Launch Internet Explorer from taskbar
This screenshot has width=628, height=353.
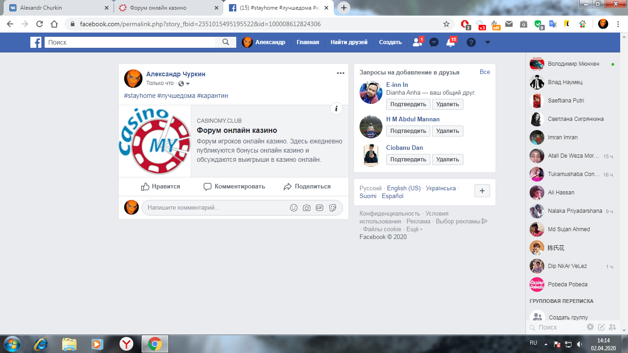click(41, 344)
